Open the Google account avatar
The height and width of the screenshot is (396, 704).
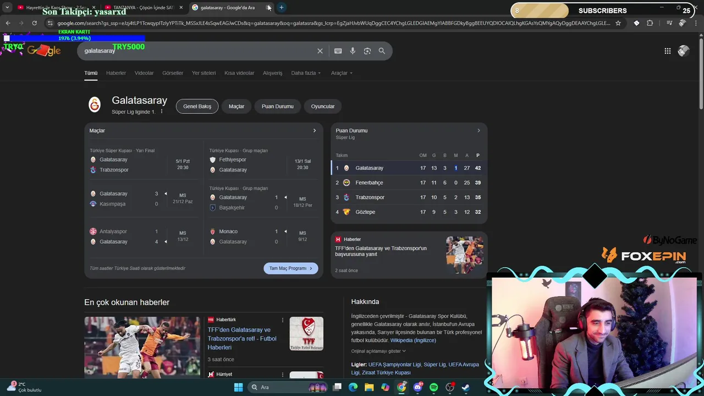(x=684, y=51)
